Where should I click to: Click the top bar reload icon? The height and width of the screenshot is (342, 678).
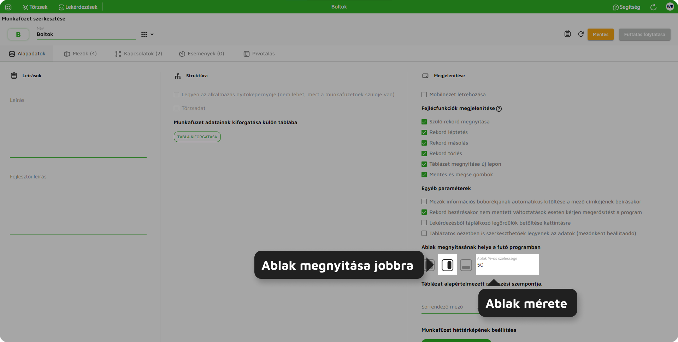point(653,7)
